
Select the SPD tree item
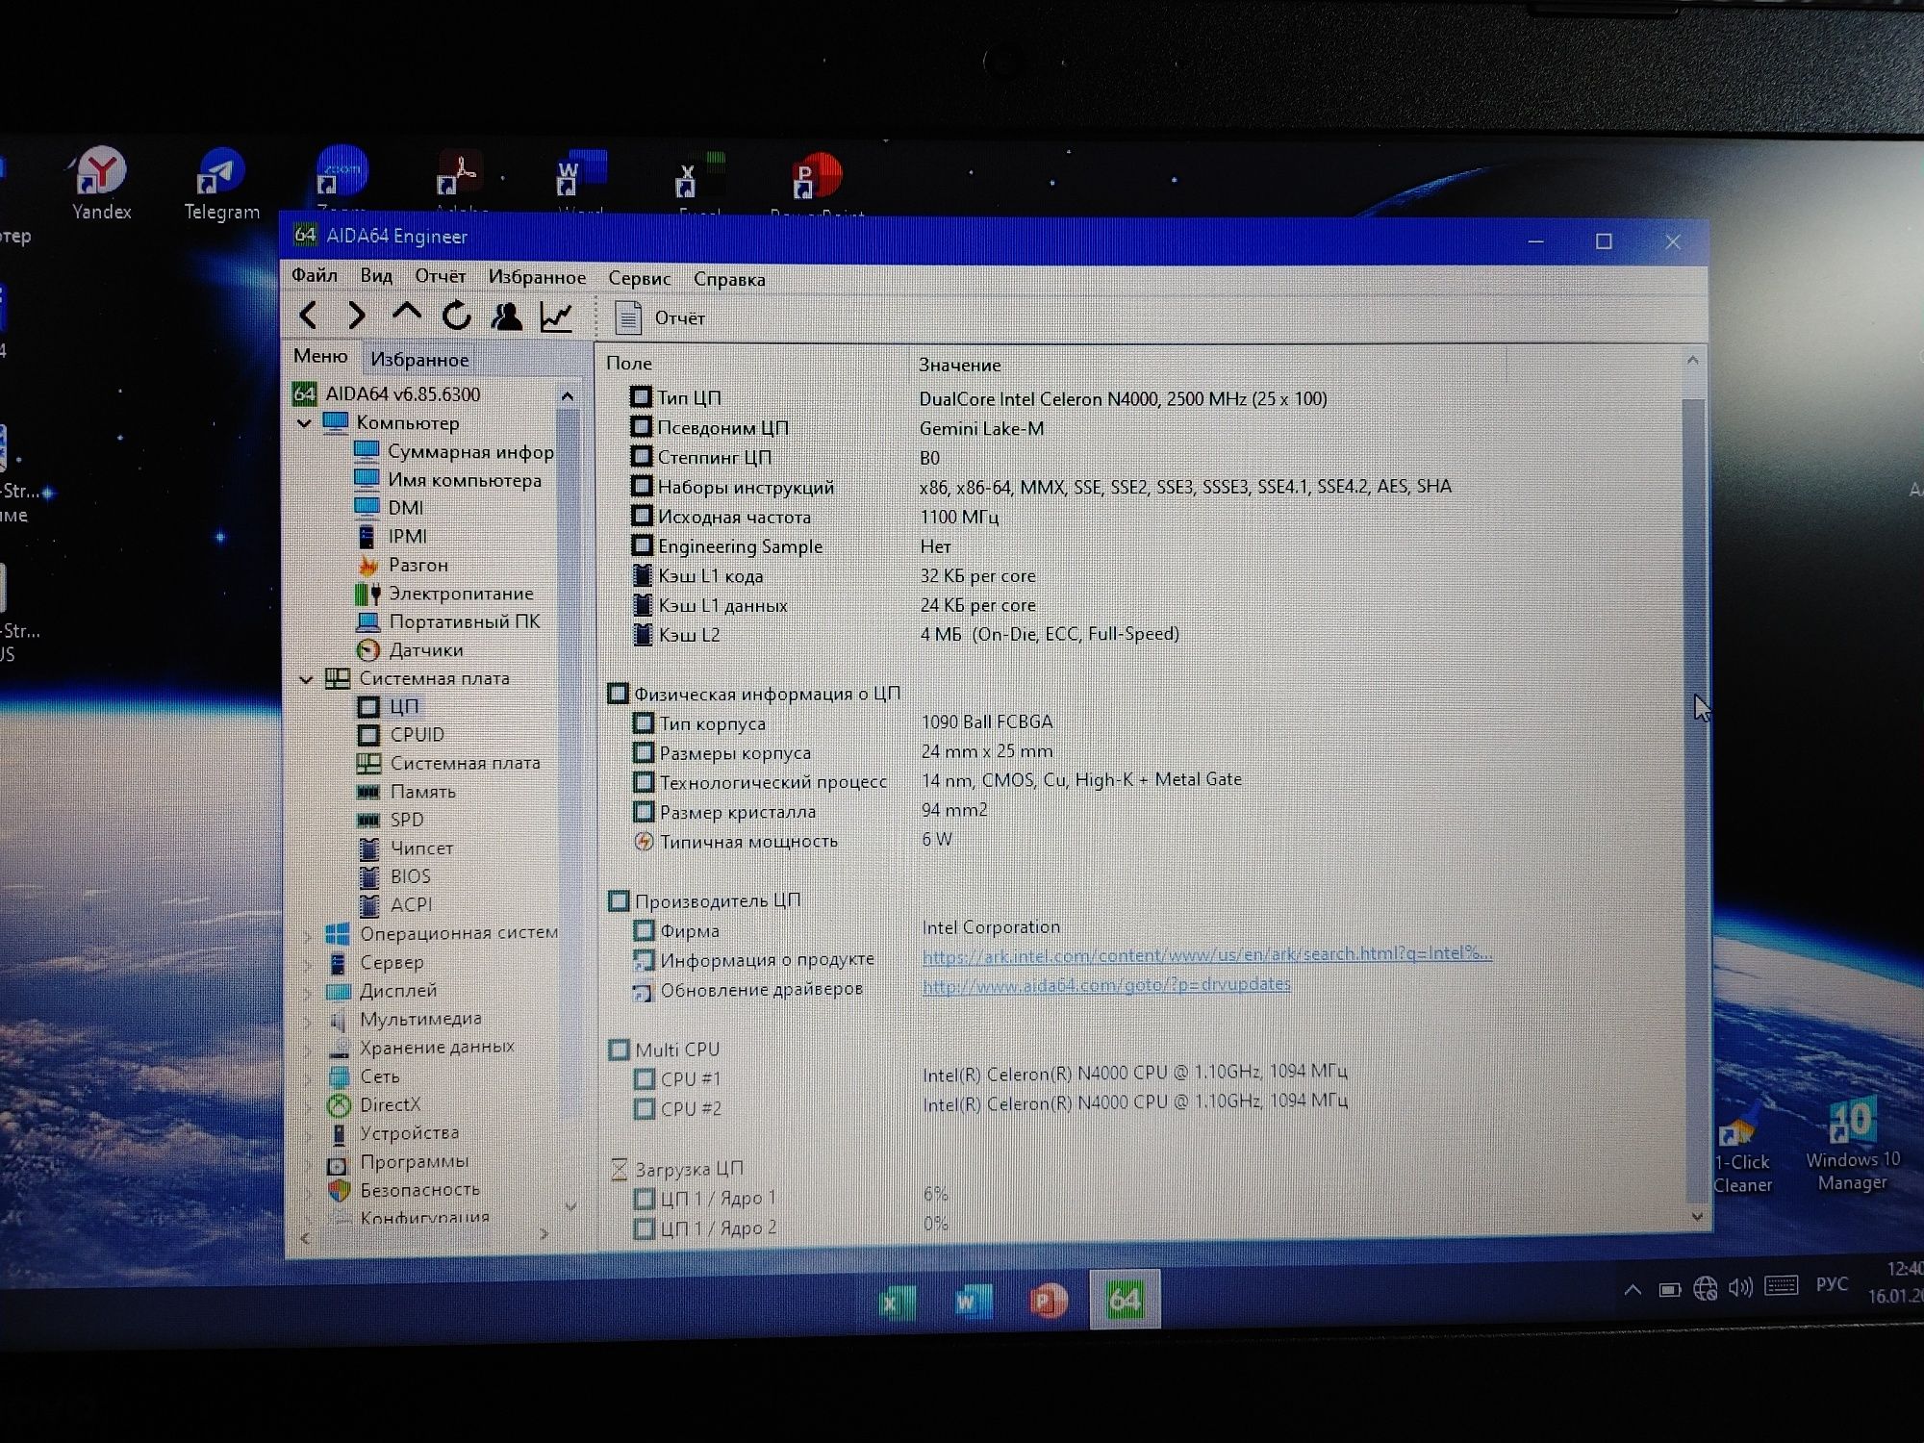tap(391, 820)
